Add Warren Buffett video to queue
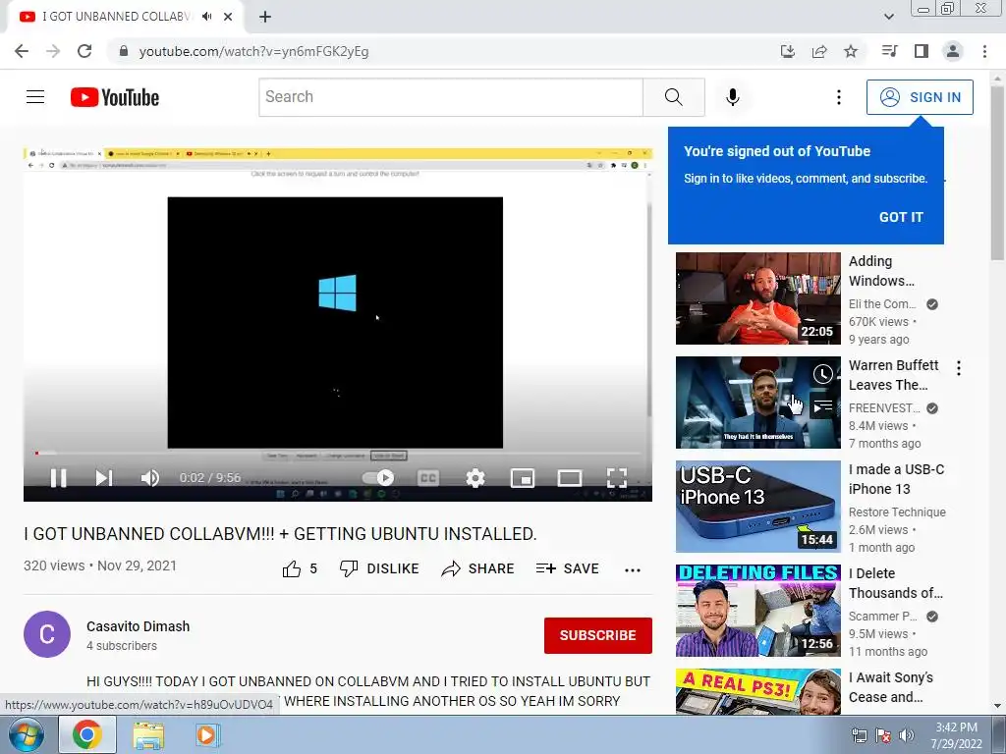Screen dimensions: 1006x754 823,406
